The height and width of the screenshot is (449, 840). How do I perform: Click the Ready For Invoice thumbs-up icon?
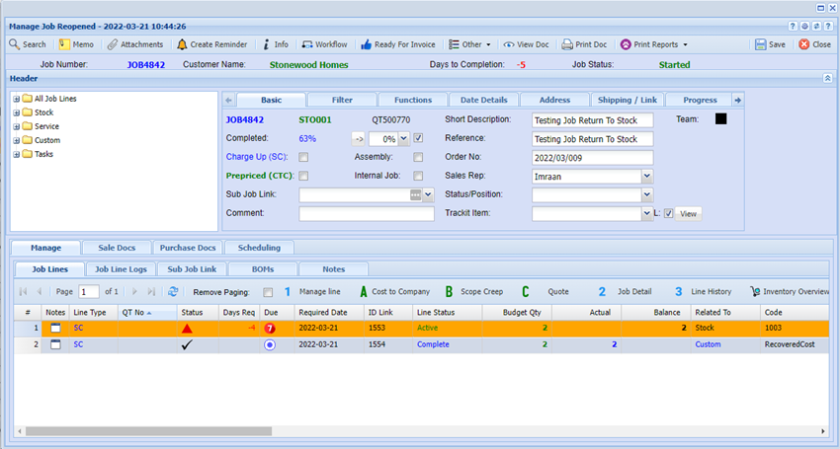tap(366, 44)
